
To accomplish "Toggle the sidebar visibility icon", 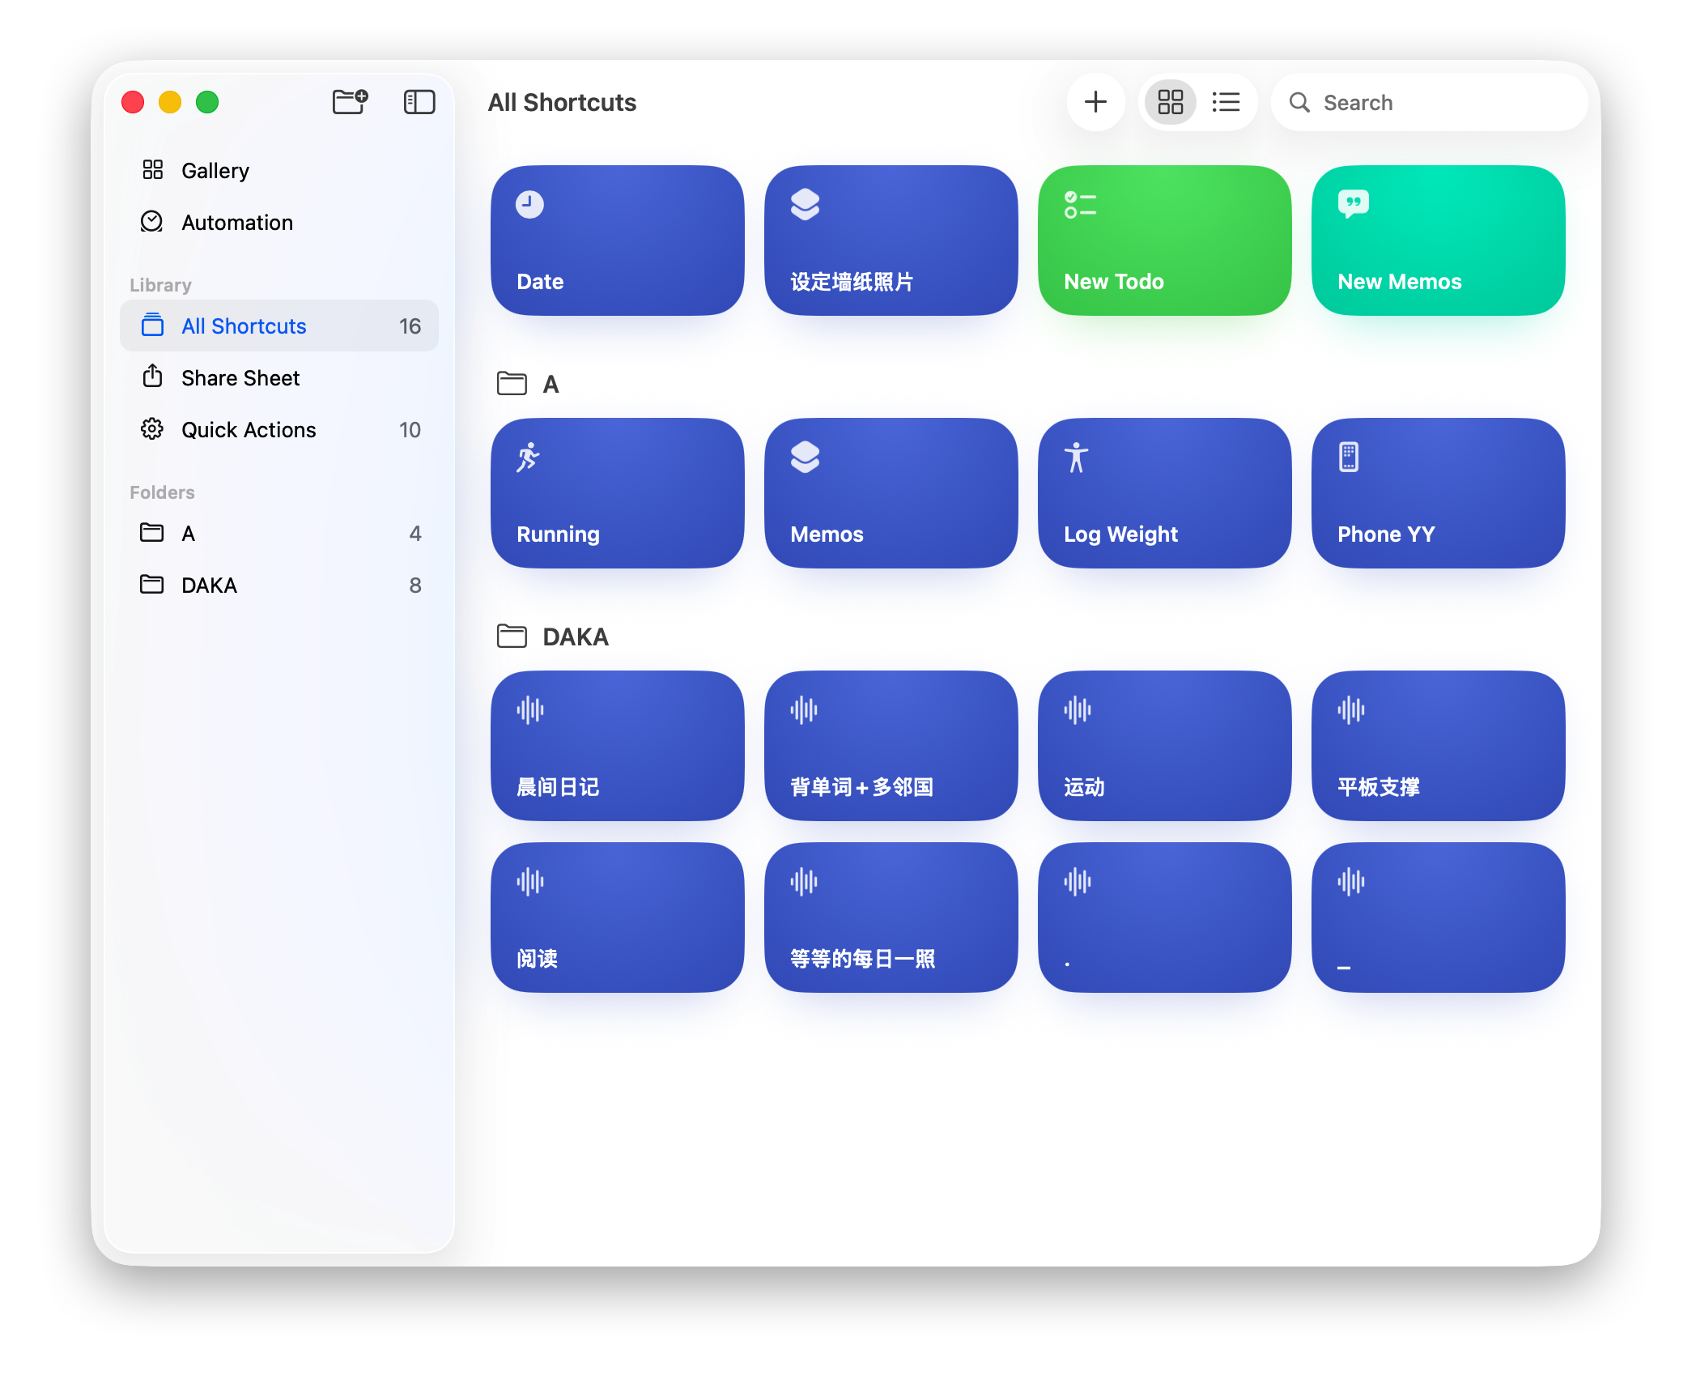I will pos(419,102).
